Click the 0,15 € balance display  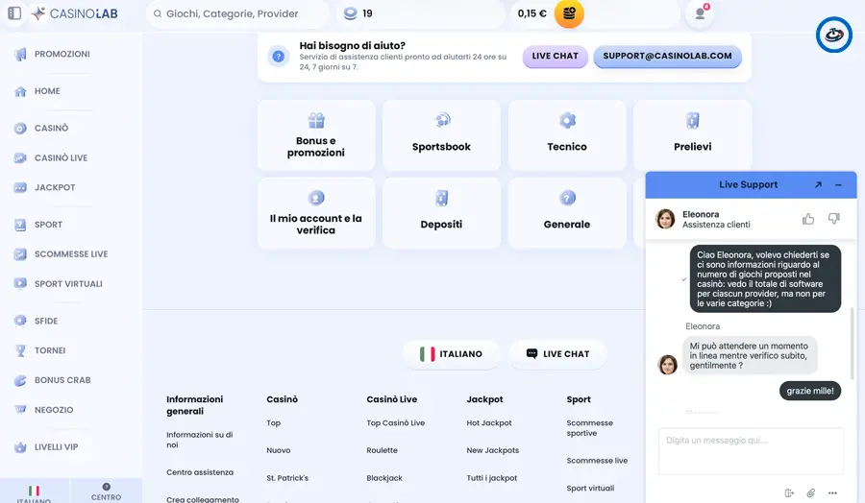(x=531, y=13)
